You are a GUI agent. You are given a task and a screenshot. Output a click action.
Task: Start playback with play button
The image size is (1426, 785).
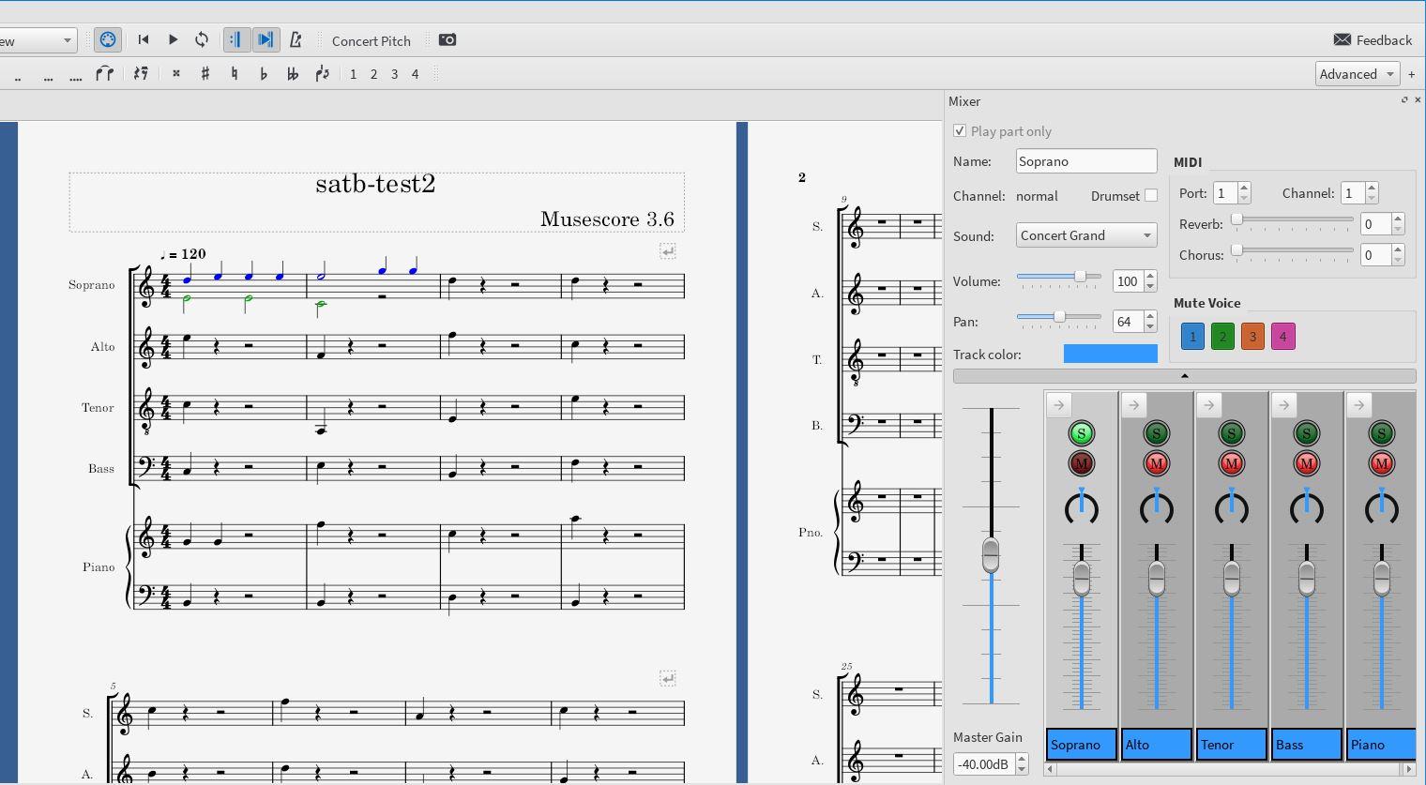pyautogui.click(x=173, y=39)
